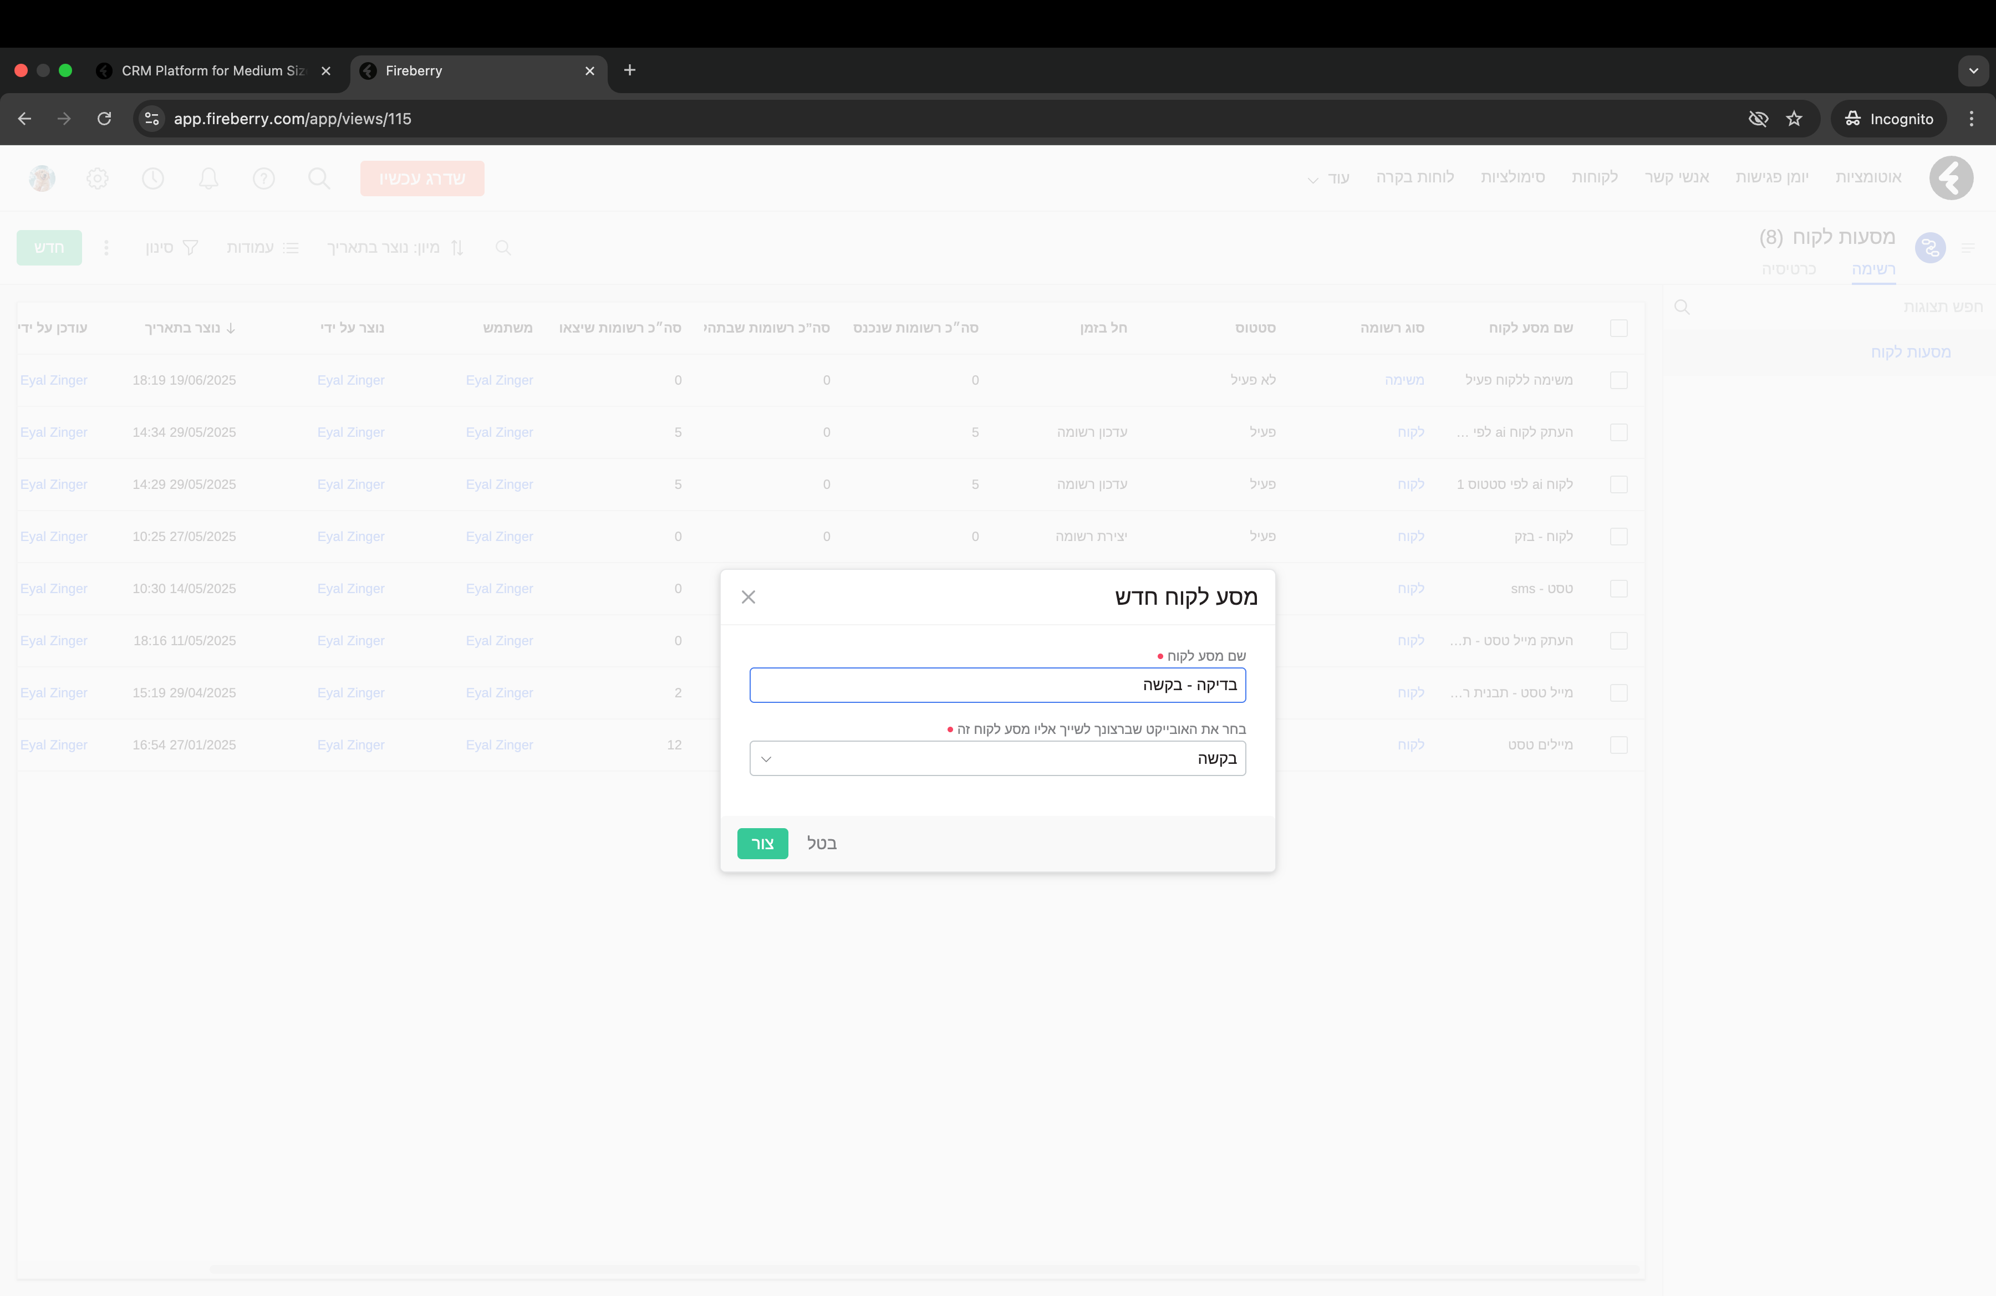Open the לקוחות menu item
Viewport: 1996px width, 1296px height.
click(x=1594, y=178)
